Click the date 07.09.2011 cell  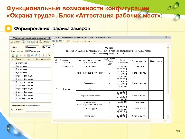[x=123, y=110]
